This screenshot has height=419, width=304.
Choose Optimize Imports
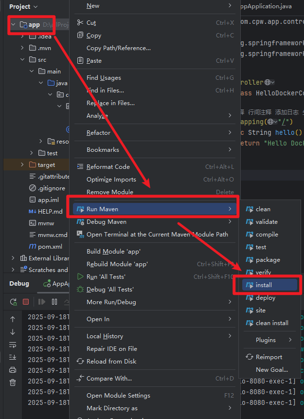[155, 179]
